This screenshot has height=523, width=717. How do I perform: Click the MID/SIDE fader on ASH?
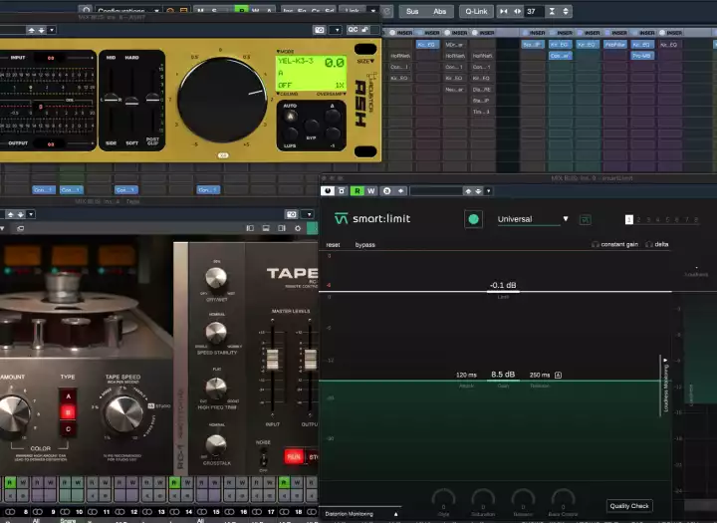coord(112,99)
